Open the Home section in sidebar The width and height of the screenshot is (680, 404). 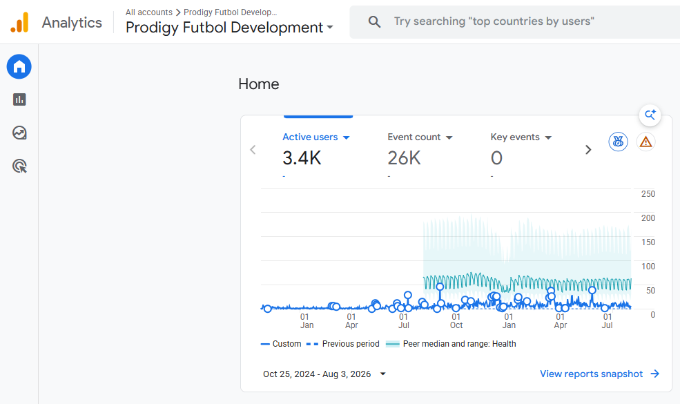coord(19,66)
